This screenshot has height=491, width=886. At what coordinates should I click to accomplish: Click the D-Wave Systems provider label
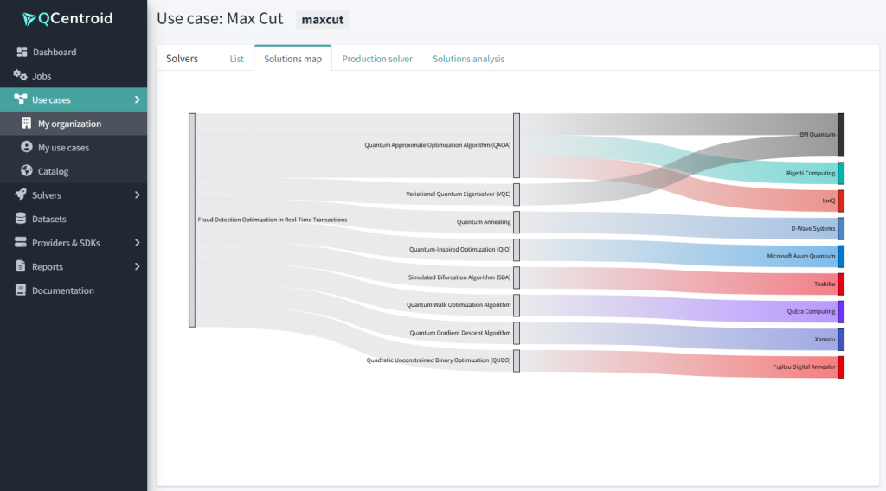point(812,229)
